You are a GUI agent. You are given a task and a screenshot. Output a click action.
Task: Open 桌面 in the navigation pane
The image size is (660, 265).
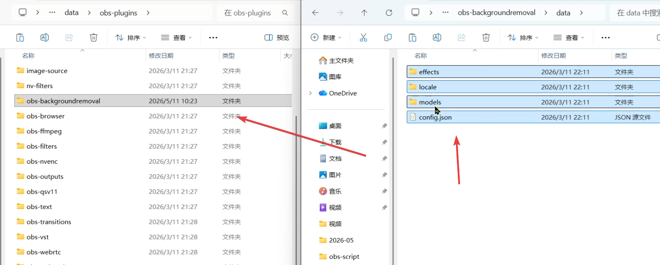click(330, 126)
